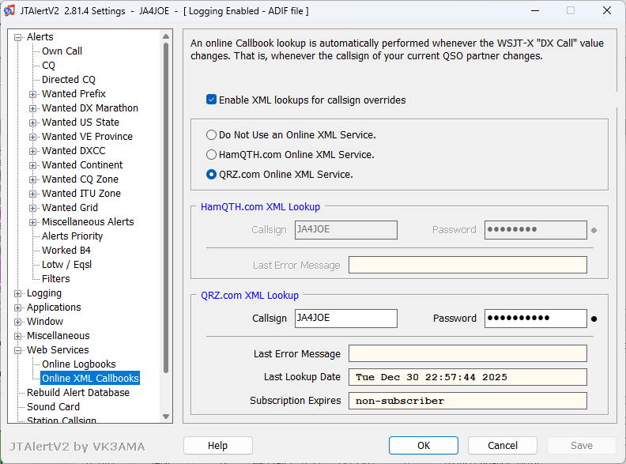Expand the Miscellaneous tree node

pos(17,336)
